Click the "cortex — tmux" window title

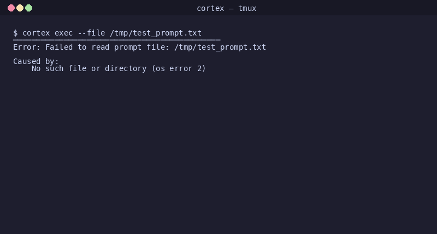pyautogui.click(x=226, y=8)
